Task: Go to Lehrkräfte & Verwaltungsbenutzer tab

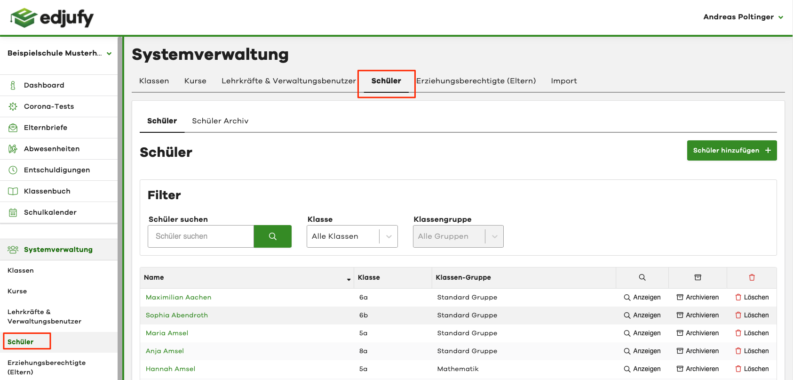Action: tap(288, 81)
